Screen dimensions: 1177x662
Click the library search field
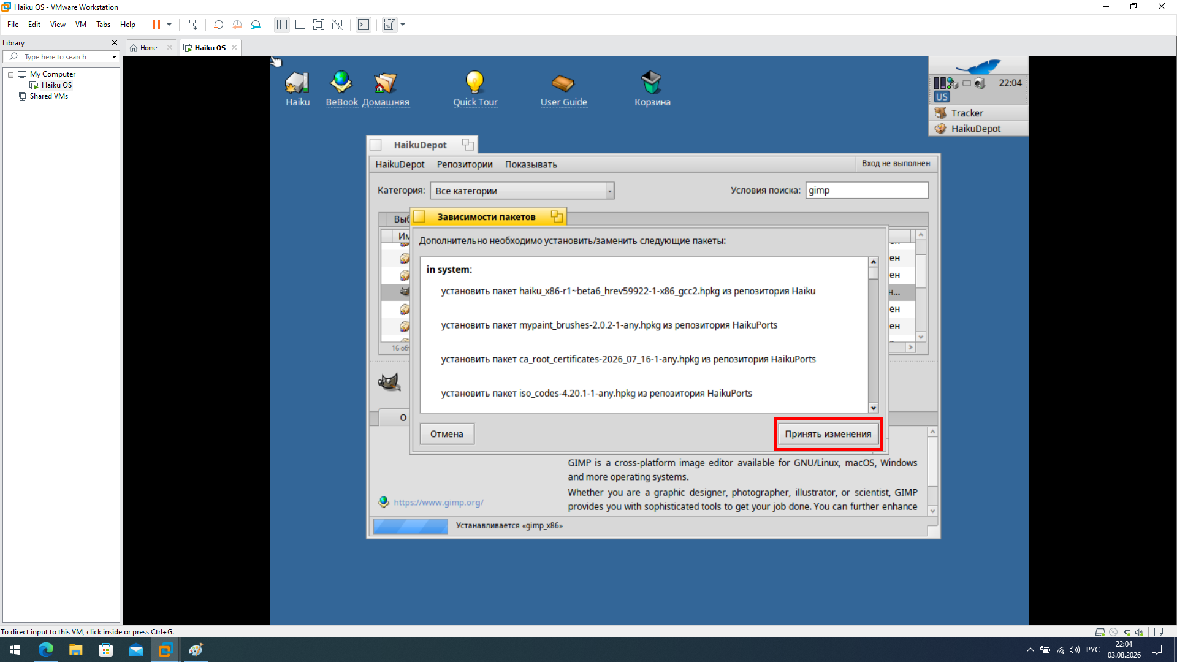tap(61, 57)
